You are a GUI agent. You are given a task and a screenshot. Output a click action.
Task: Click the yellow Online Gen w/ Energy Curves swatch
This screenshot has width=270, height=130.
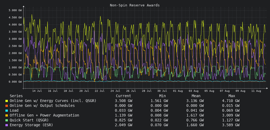click(6, 101)
